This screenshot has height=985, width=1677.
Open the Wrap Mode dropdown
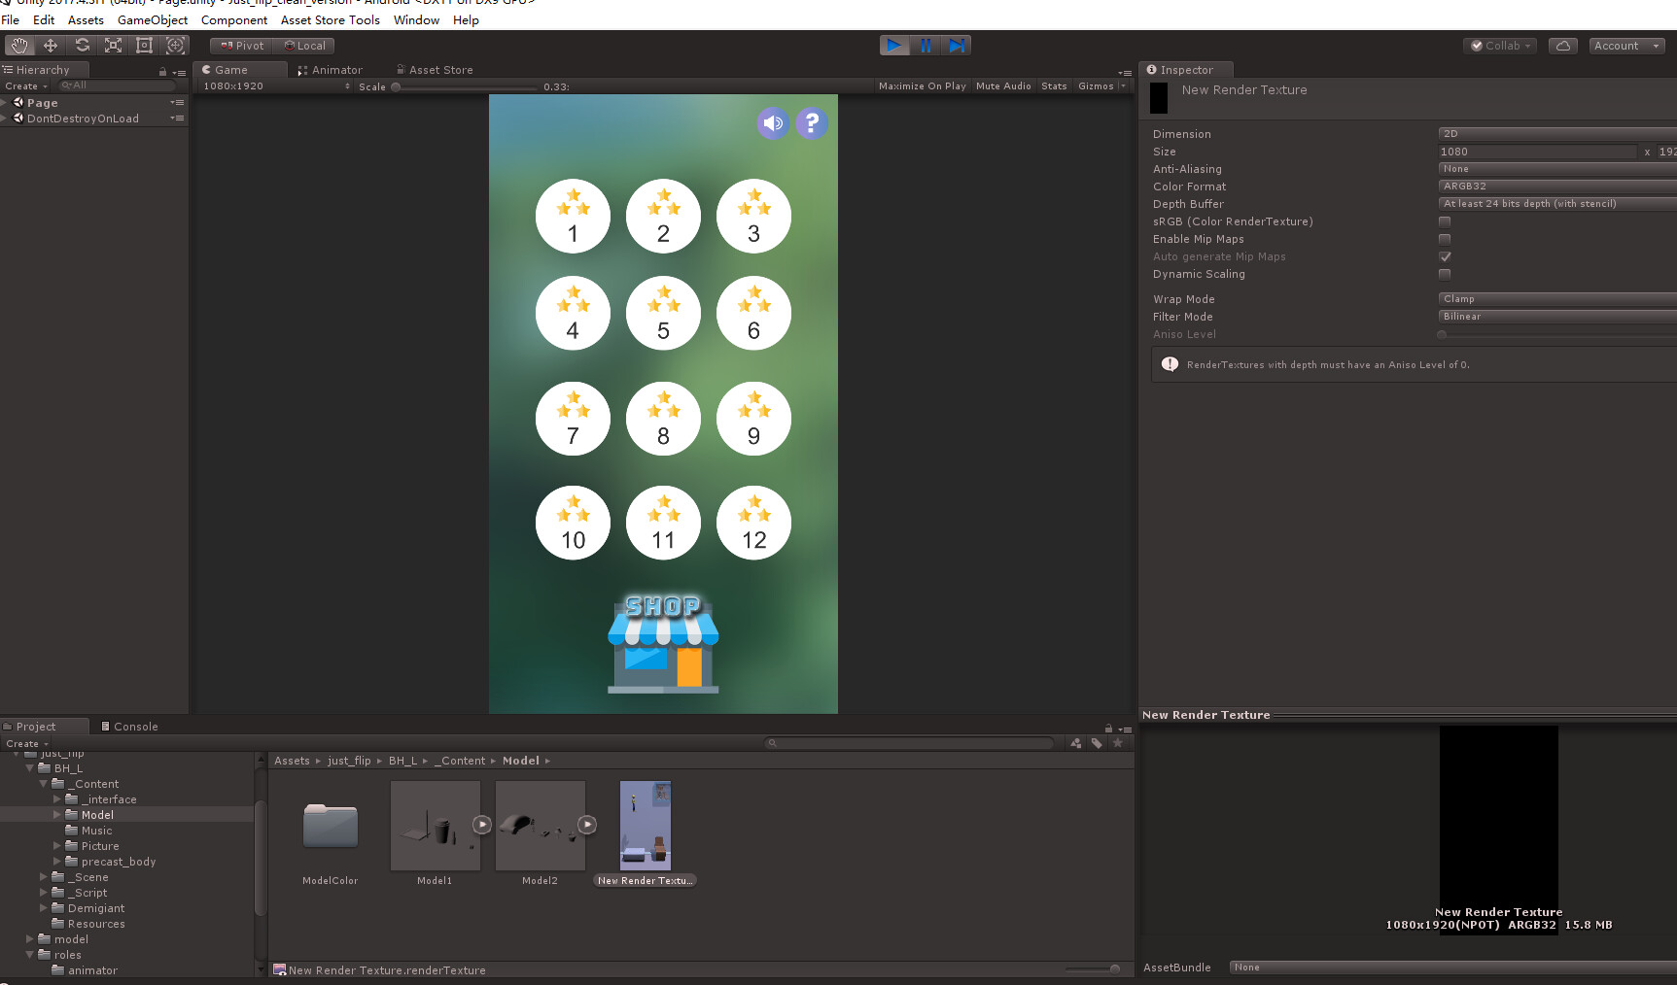point(1557,299)
